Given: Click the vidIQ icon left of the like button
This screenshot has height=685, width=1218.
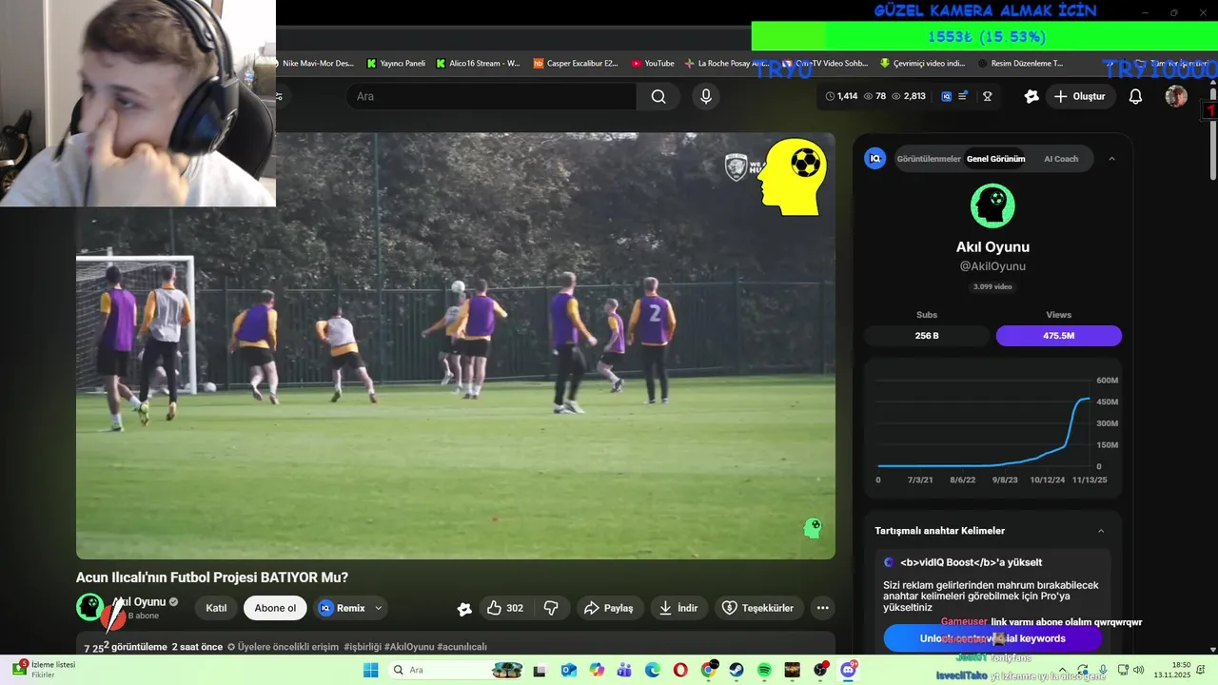Looking at the screenshot, I should 464,609.
